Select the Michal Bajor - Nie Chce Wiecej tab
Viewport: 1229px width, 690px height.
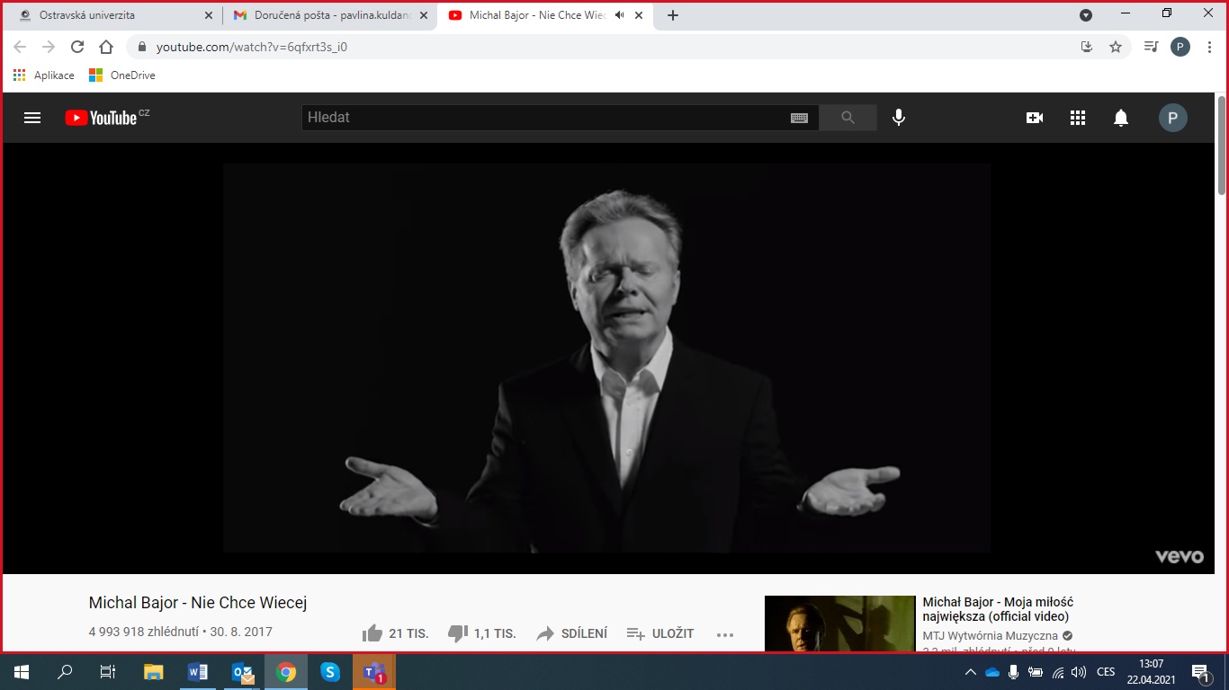pos(537,15)
